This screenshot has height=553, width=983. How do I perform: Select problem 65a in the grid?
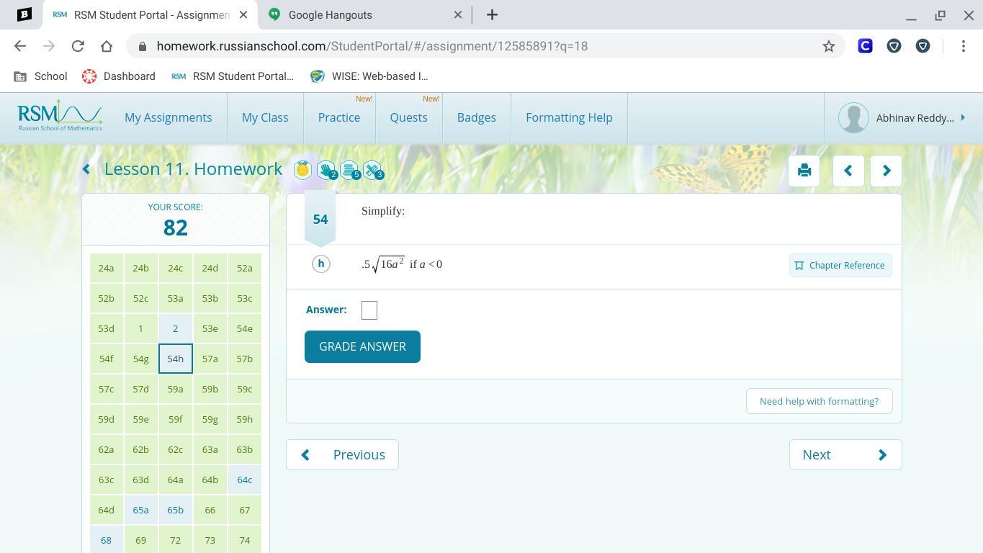coord(140,510)
